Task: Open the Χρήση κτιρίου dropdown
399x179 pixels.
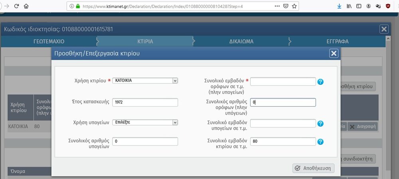Action: click(x=145, y=80)
